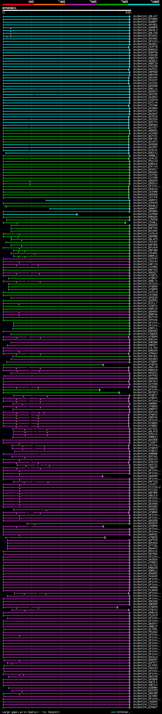
Task: Click hit label UniRef100_A7RWX3
Action: click(x=145, y=563)
